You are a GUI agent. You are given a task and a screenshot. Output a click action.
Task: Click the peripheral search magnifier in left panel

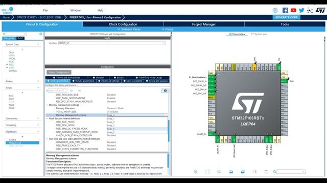pos(4,34)
